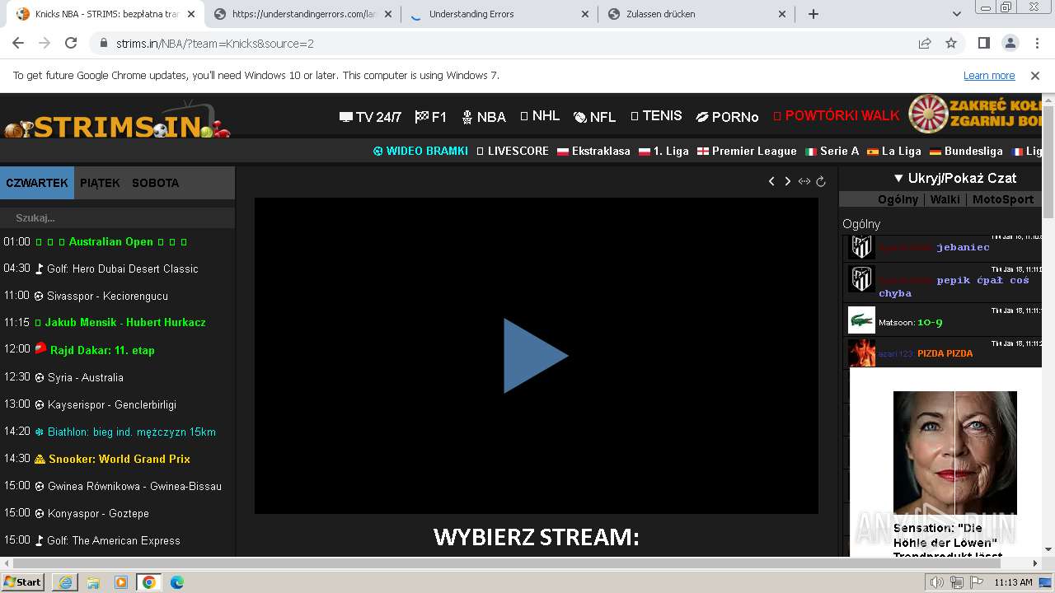Image resolution: width=1055 pixels, height=593 pixels.
Task: Open the NFL section
Action: 594,117
